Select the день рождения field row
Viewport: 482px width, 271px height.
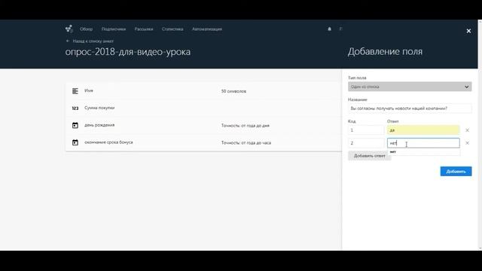pyautogui.click(x=203, y=126)
